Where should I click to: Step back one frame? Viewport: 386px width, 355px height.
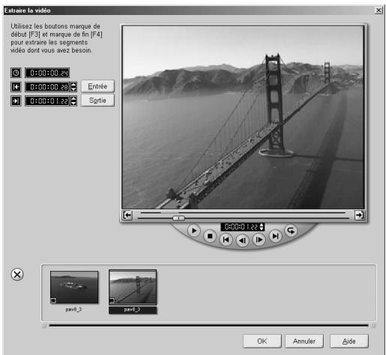[x=242, y=241]
